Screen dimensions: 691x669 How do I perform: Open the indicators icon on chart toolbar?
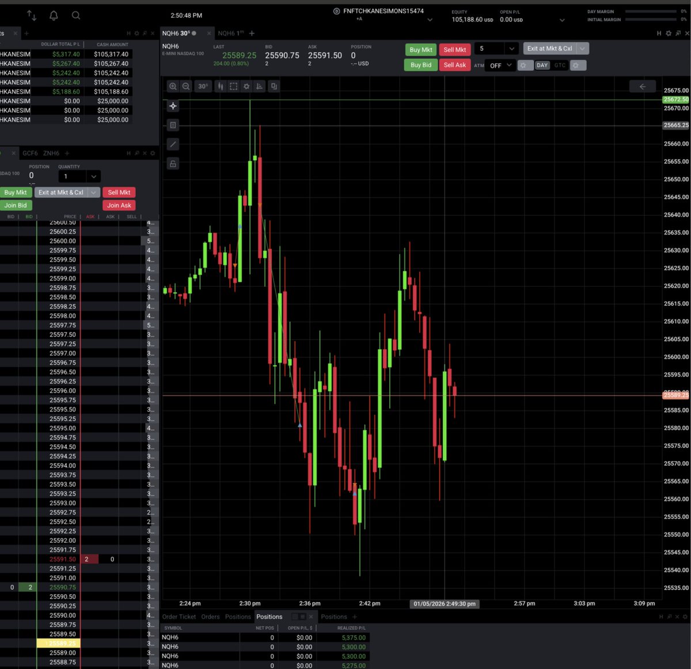[260, 86]
